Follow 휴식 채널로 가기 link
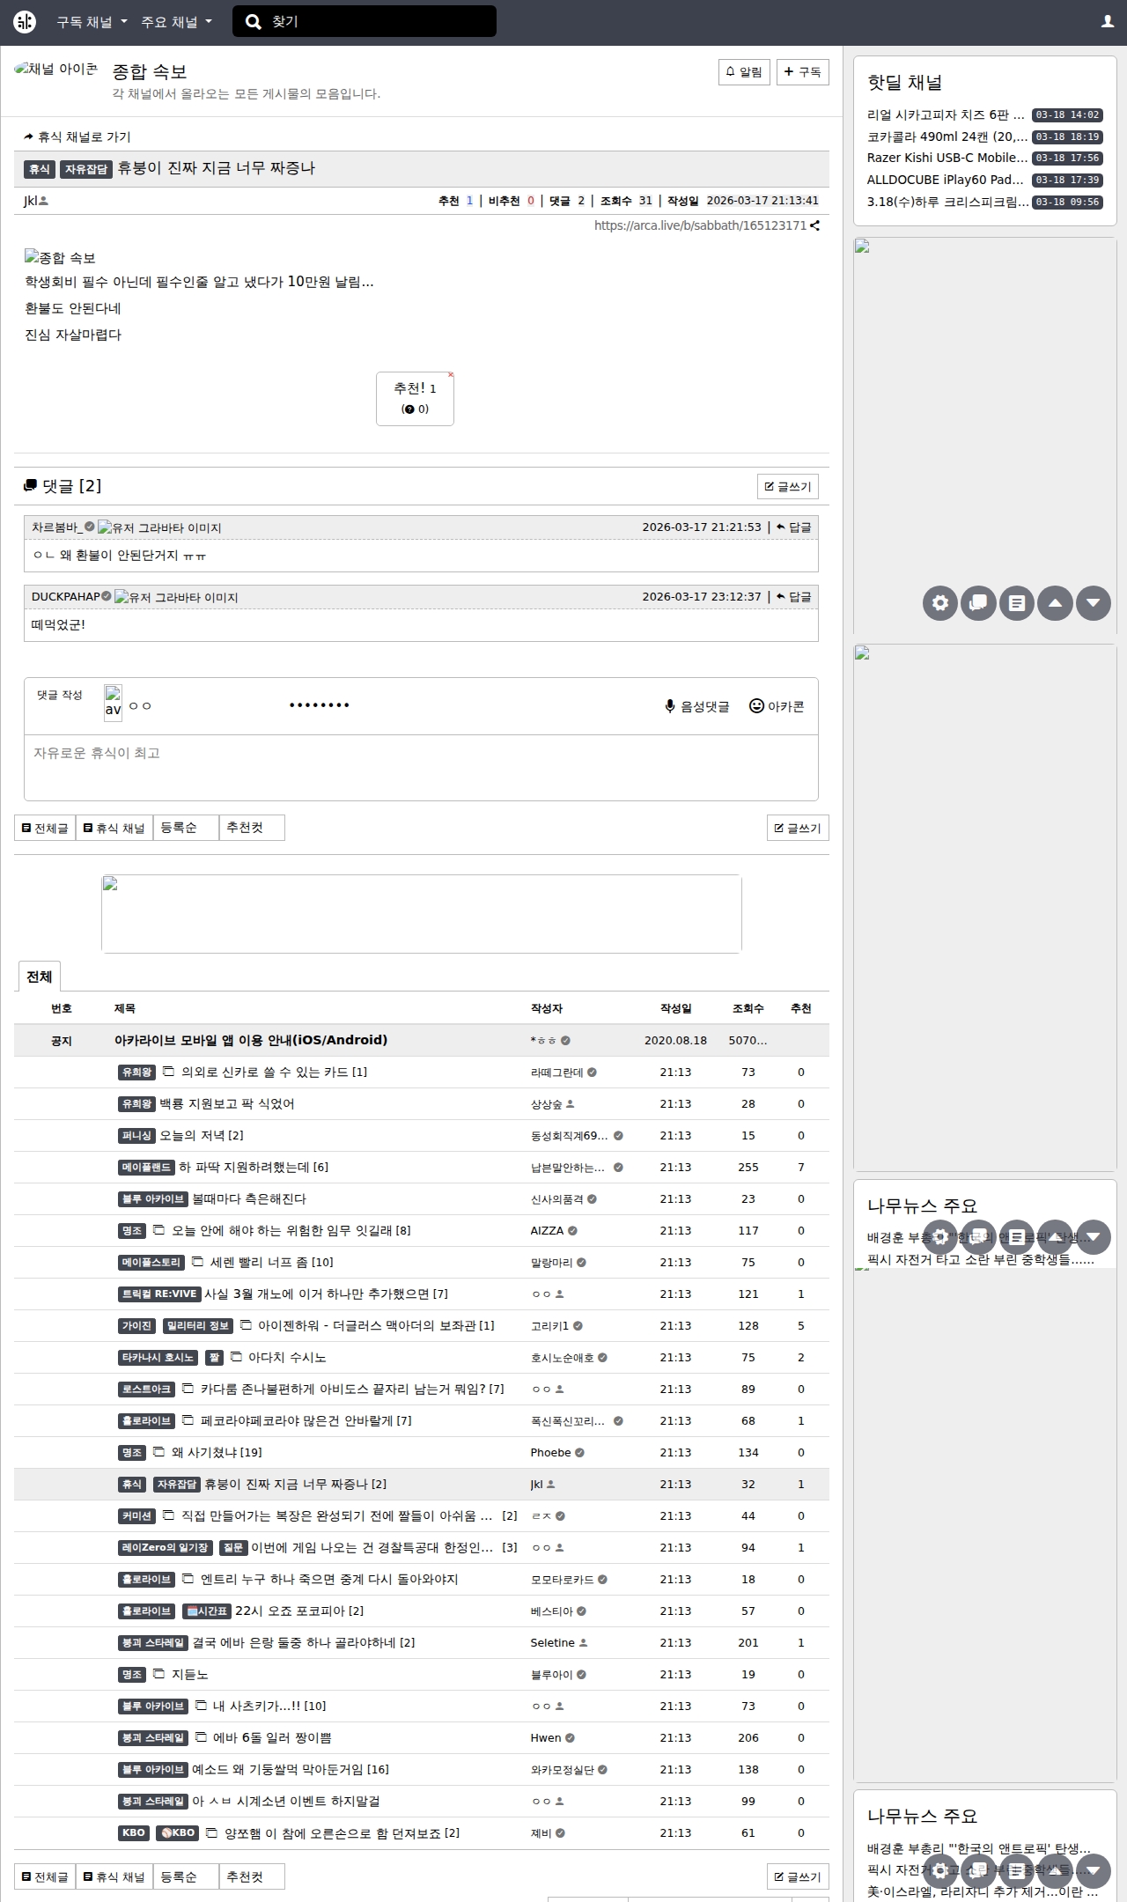This screenshot has height=1902, width=1127. (77, 136)
